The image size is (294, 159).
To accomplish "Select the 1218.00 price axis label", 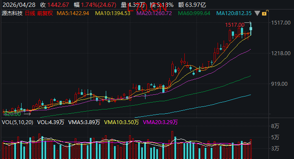I will pos(281,53).
